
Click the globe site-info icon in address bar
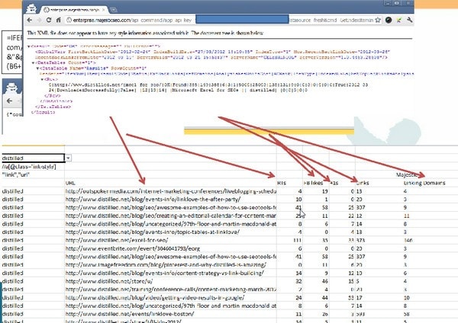pos(69,20)
